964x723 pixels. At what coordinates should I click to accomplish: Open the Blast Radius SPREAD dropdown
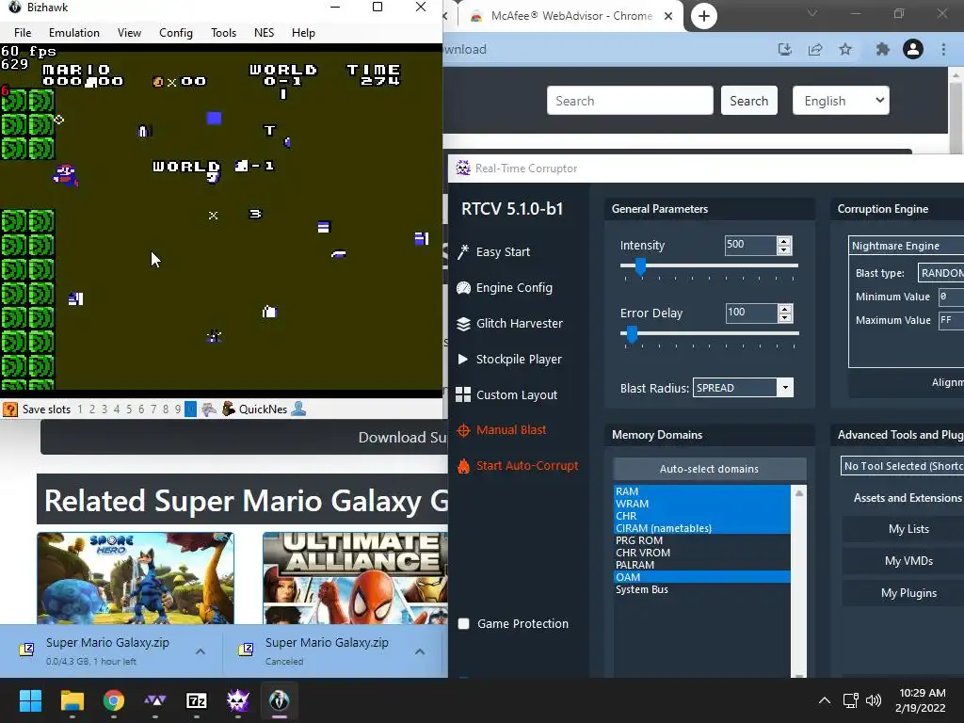(743, 388)
